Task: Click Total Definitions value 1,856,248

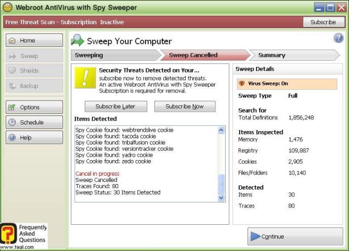Action: 301,118
